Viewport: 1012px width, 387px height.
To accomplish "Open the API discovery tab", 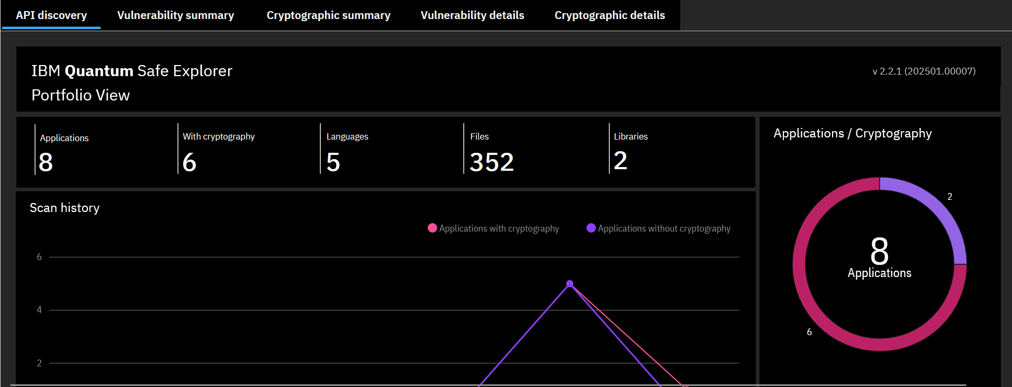I will [51, 15].
